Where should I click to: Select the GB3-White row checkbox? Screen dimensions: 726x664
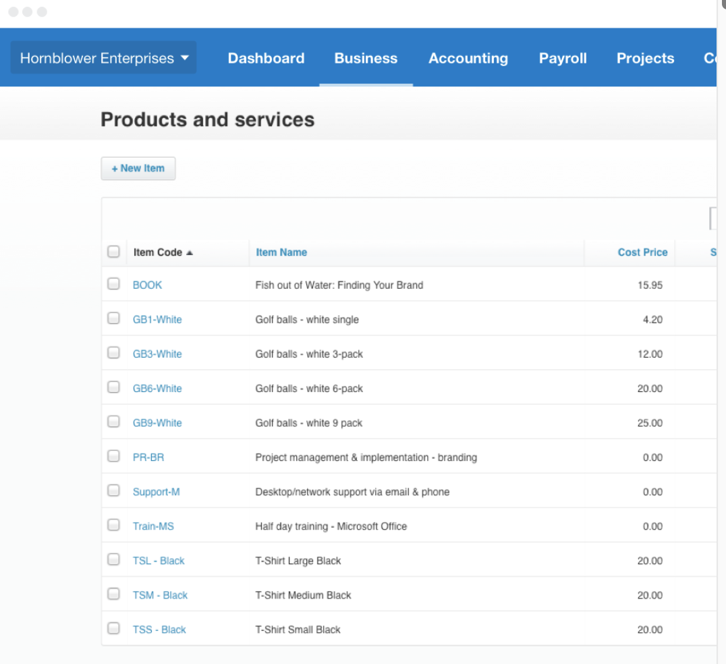(113, 353)
